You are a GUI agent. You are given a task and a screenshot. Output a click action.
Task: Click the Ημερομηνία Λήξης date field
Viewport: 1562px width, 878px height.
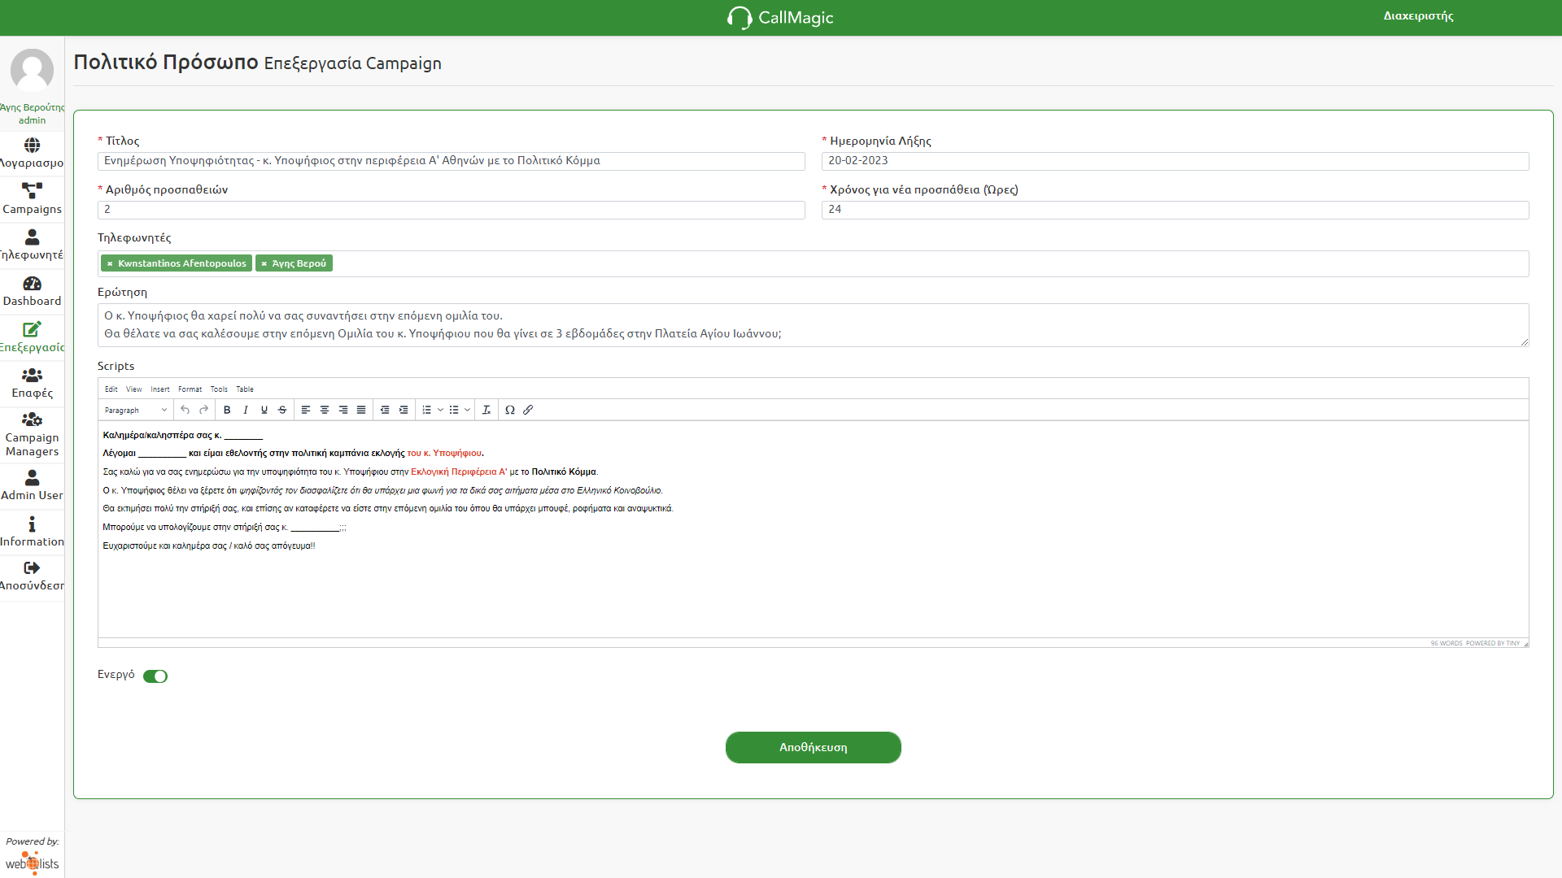point(1175,161)
